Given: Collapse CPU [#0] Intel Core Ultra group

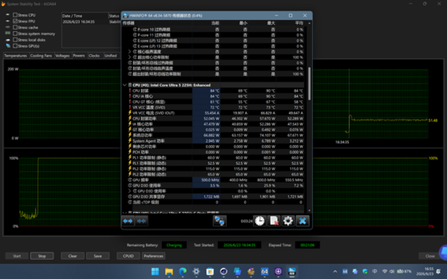Looking at the screenshot, I should [x=125, y=85].
